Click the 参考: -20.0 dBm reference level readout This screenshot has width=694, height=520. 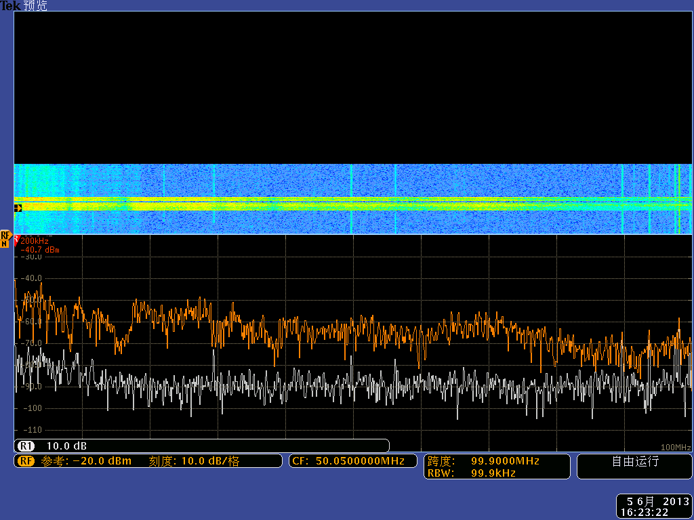(x=86, y=461)
